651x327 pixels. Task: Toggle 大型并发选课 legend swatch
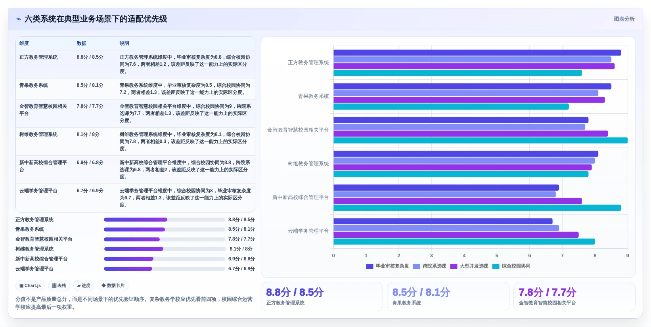tap(454, 266)
